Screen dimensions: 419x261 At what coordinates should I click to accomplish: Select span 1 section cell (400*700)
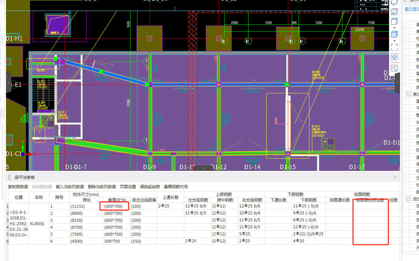(116, 206)
